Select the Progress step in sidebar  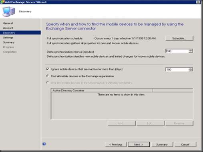(x=8, y=47)
